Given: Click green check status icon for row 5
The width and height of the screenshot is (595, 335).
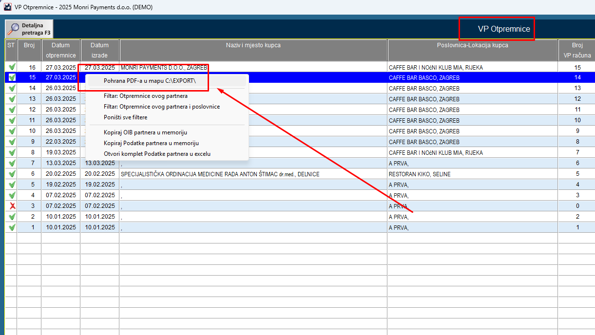Looking at the screenshot, I should coord(12,185).
